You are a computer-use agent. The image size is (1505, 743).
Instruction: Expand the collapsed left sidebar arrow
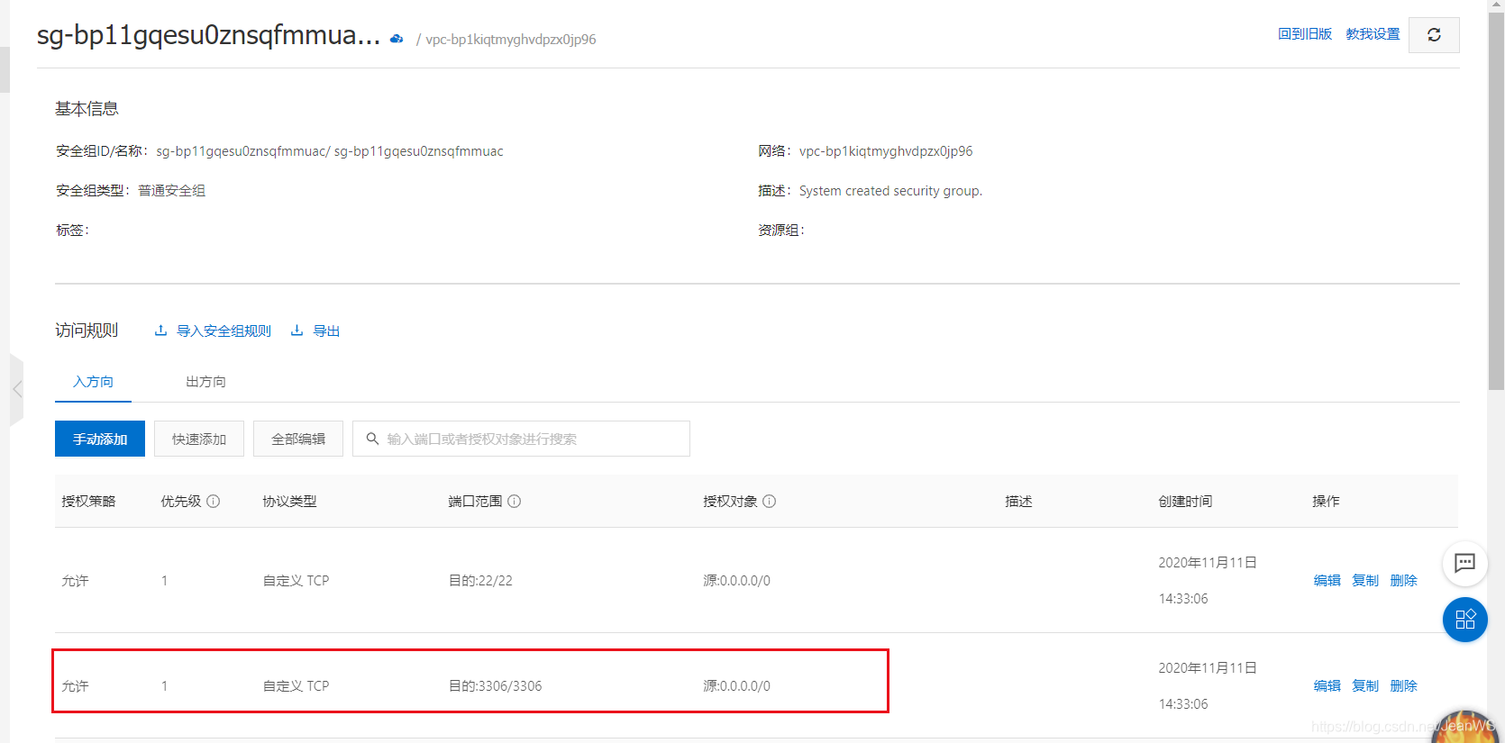tap(16, 390)
